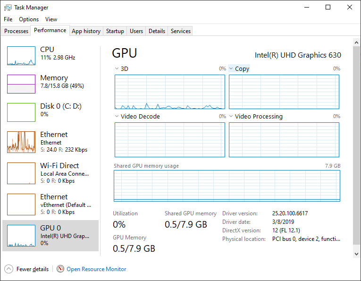Select the vEthernet (Default) graph thumbnail
This screenshot has height=281, width=361.
[21, 204]
